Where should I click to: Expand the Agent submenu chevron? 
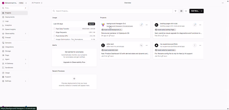point(25,59)
